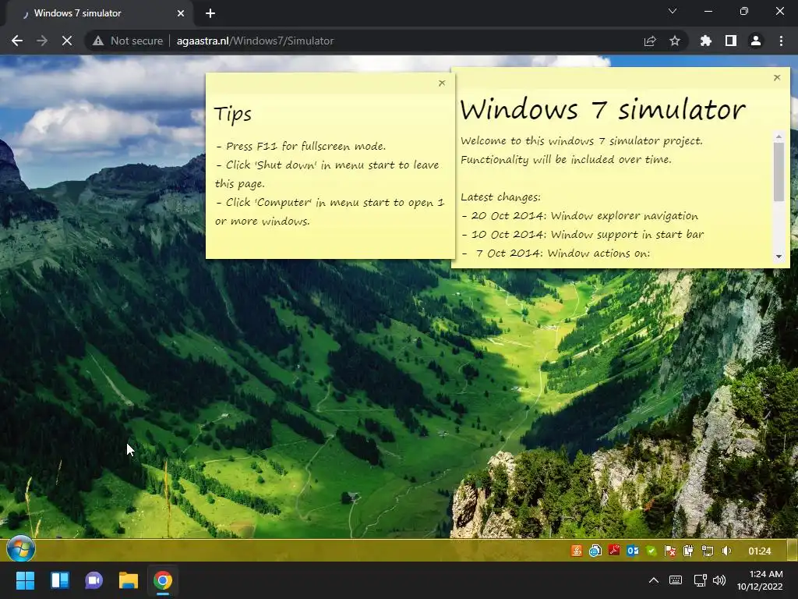798x599 pixels.
Task: Open the Chrome three-dot menu
Action: (x=781, y=41)
